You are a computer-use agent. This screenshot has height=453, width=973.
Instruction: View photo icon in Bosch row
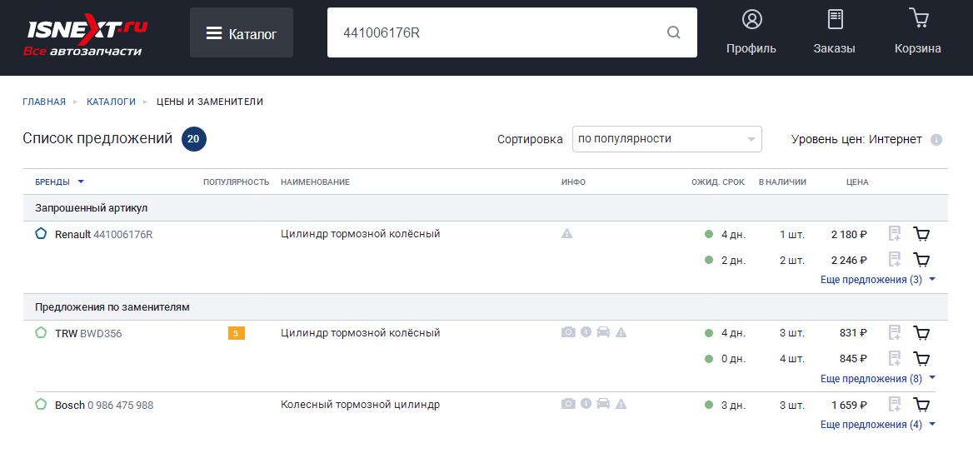click(x=568, y=404)
